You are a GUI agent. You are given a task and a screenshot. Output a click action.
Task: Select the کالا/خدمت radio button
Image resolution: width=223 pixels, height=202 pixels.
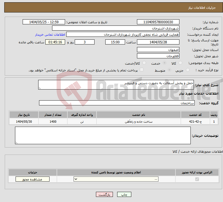pyautogui.click(x=144, y=63)
